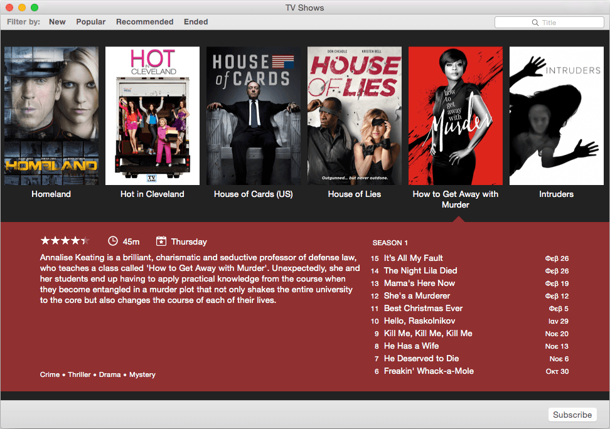The image size is (610, 429).
Task: Select the Homeland poster
Action: tap(51, 116)
